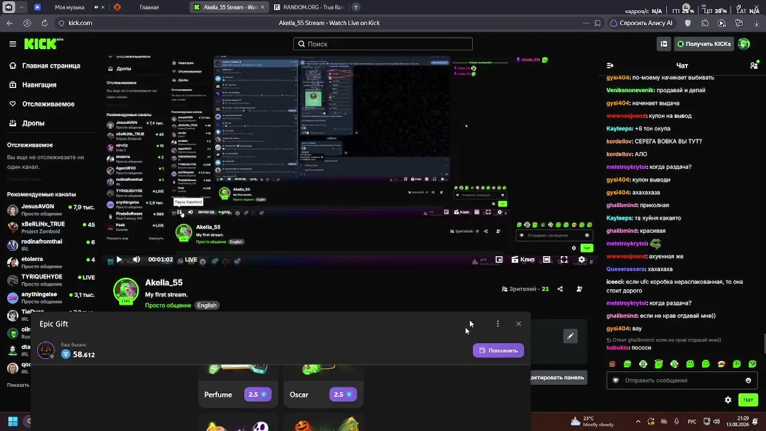Open video player settings gear
The width and height of the screenshot is (766, 431).
(582, 260)
